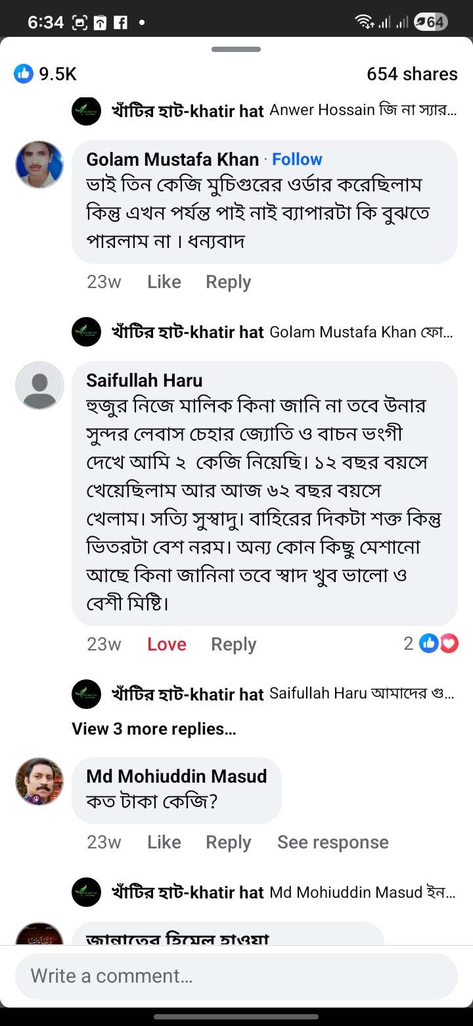
Task: Expand View 3 more replies
Action: click(x=154, y=729)
